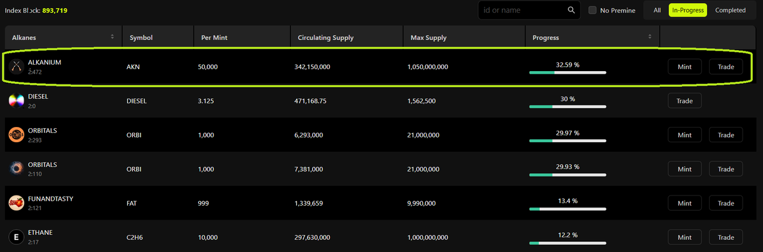Sort by the Alkanes column arrows
Viewport: 763px width, 252px height.
coord(113,37)
